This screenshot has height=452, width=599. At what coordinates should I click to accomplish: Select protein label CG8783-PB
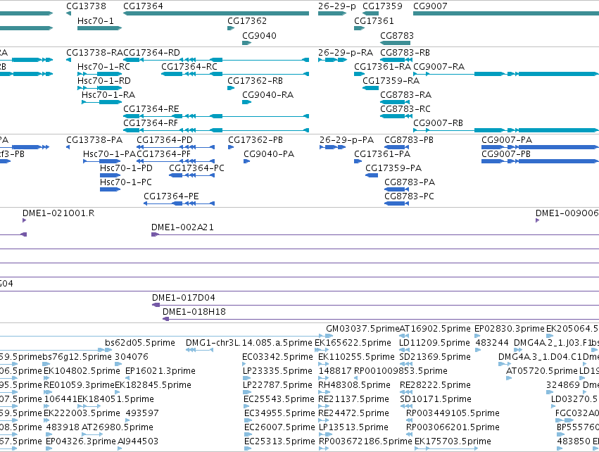click(x=409, y=140)
